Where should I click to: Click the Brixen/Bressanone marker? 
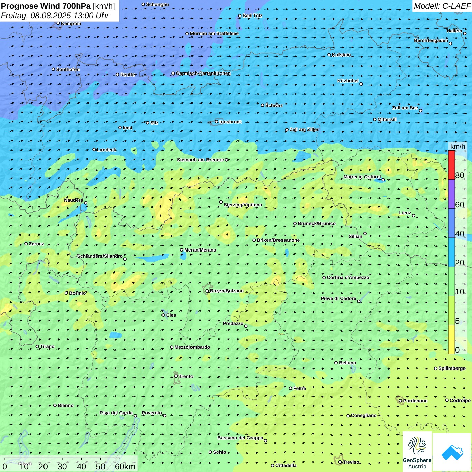point(254,240)
